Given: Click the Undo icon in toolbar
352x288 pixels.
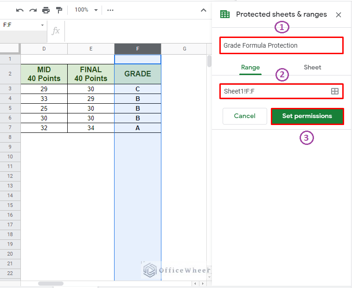Looking at the screenshot, I should tap(19, 10).
